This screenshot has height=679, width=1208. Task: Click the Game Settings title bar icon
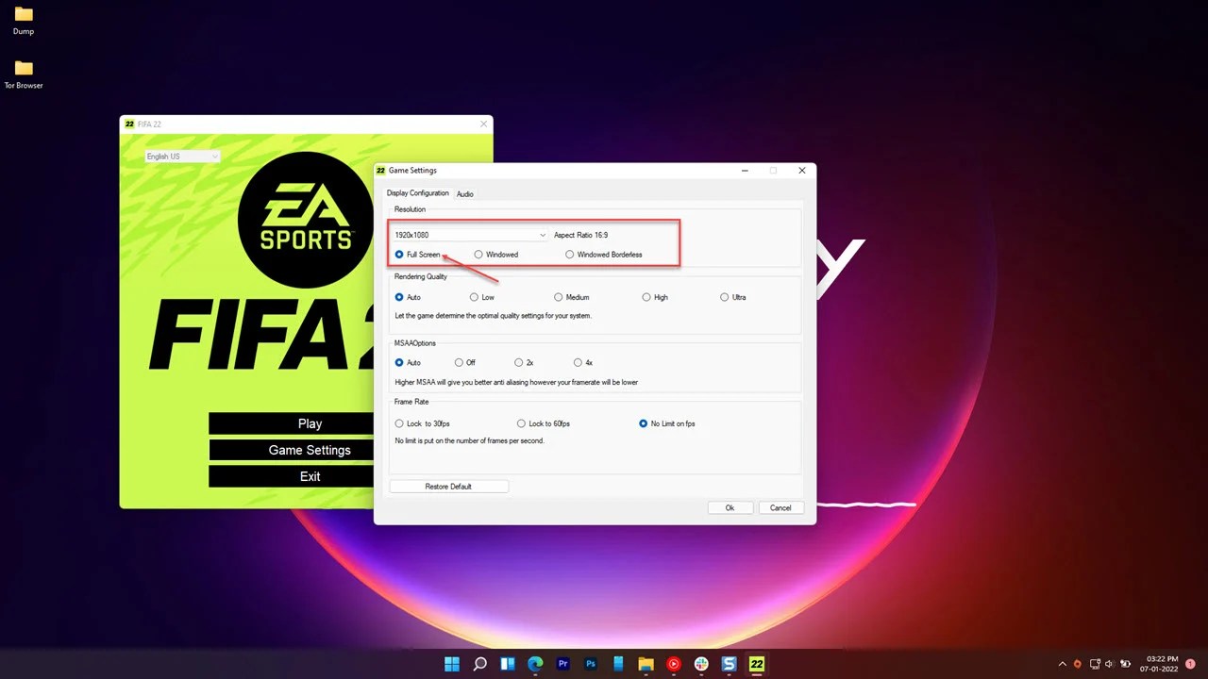tap(381, 171)
